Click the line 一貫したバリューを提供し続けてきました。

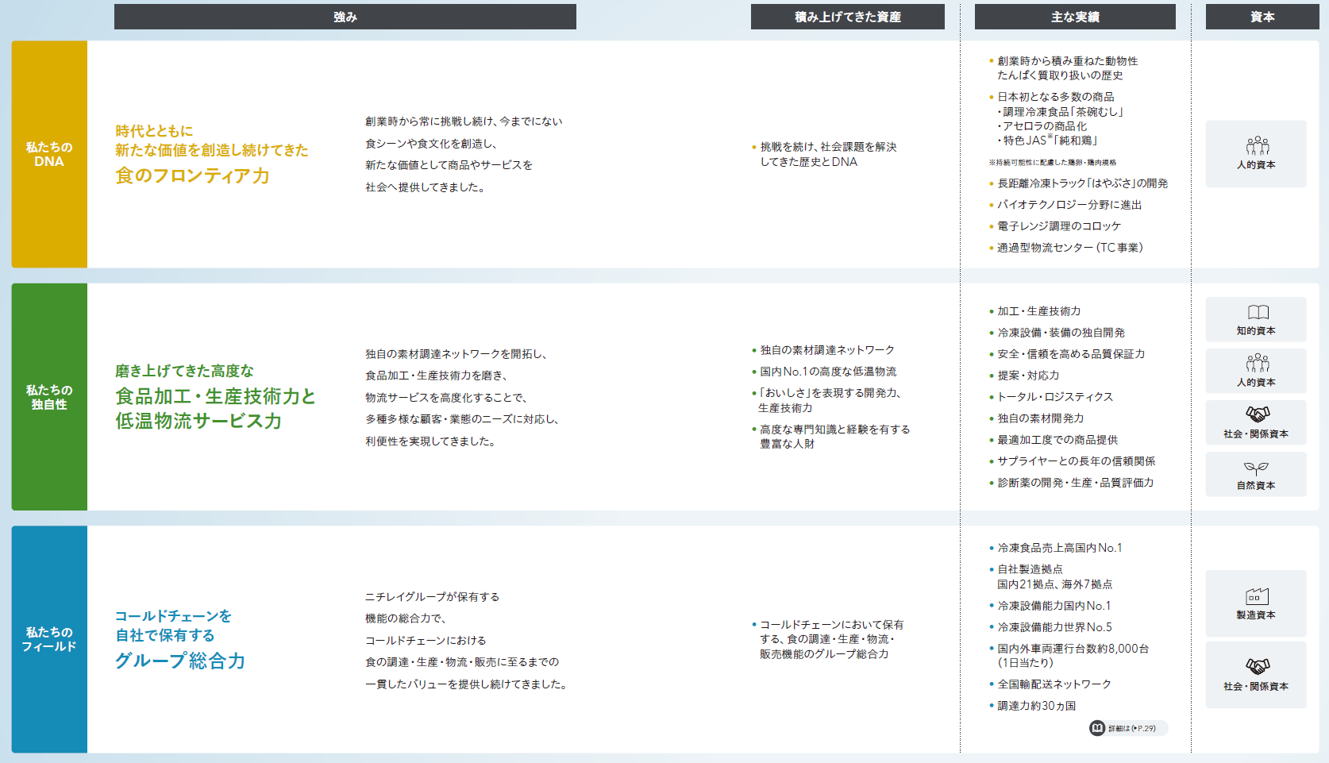(468, 684)
